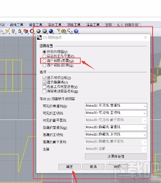The height and width of the screenshot is (183, 161).
Task: Select 目前的视图 radio button
Action: pos(44,52)
